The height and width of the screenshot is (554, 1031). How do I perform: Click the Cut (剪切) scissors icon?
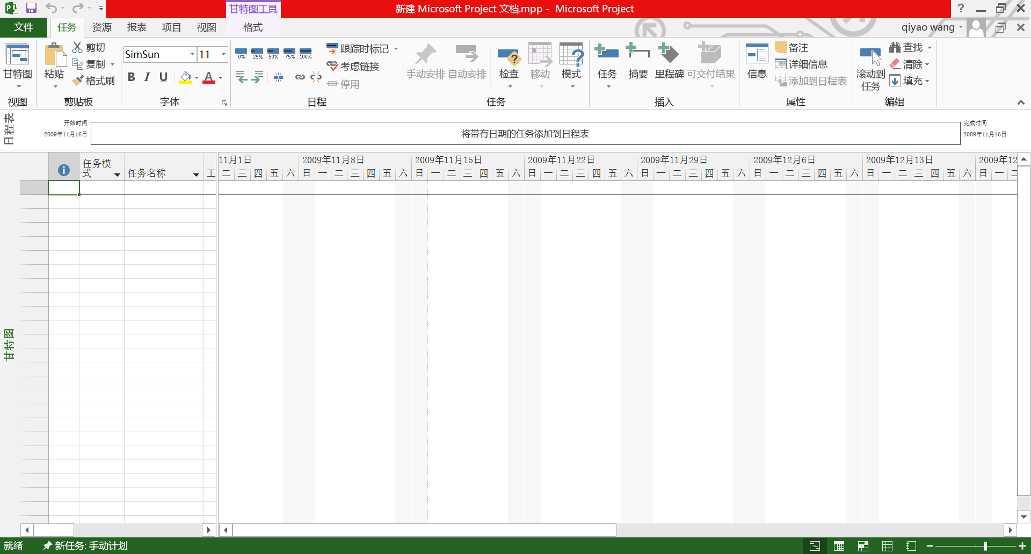point(78,47)
